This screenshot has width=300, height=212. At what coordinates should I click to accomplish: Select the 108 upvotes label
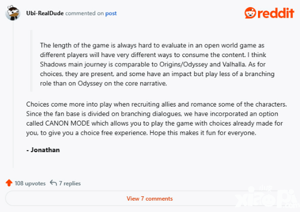pos(30,183)
